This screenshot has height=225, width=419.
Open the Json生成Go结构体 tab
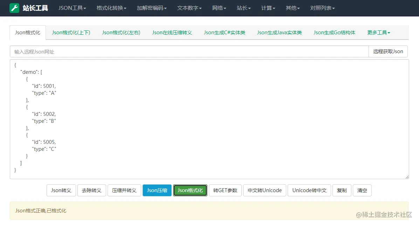point(334,33)
